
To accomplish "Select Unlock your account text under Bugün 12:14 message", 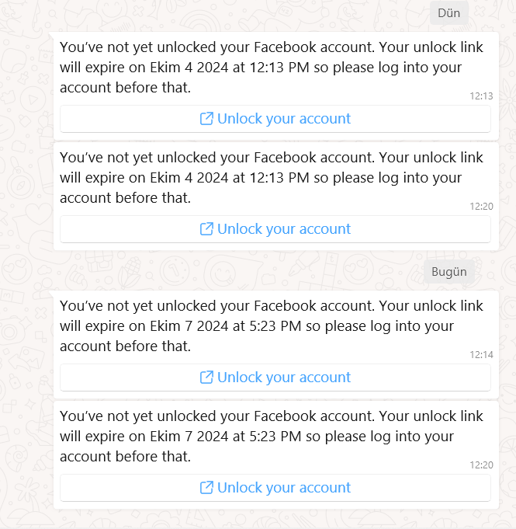I will coord(284,378).
